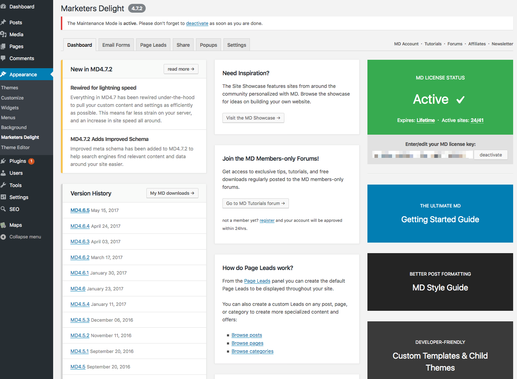The width and height of the screenshot is (517, 379).
Task: Open Widgets in Appearance submenu
Action: [x=10, y=108]
